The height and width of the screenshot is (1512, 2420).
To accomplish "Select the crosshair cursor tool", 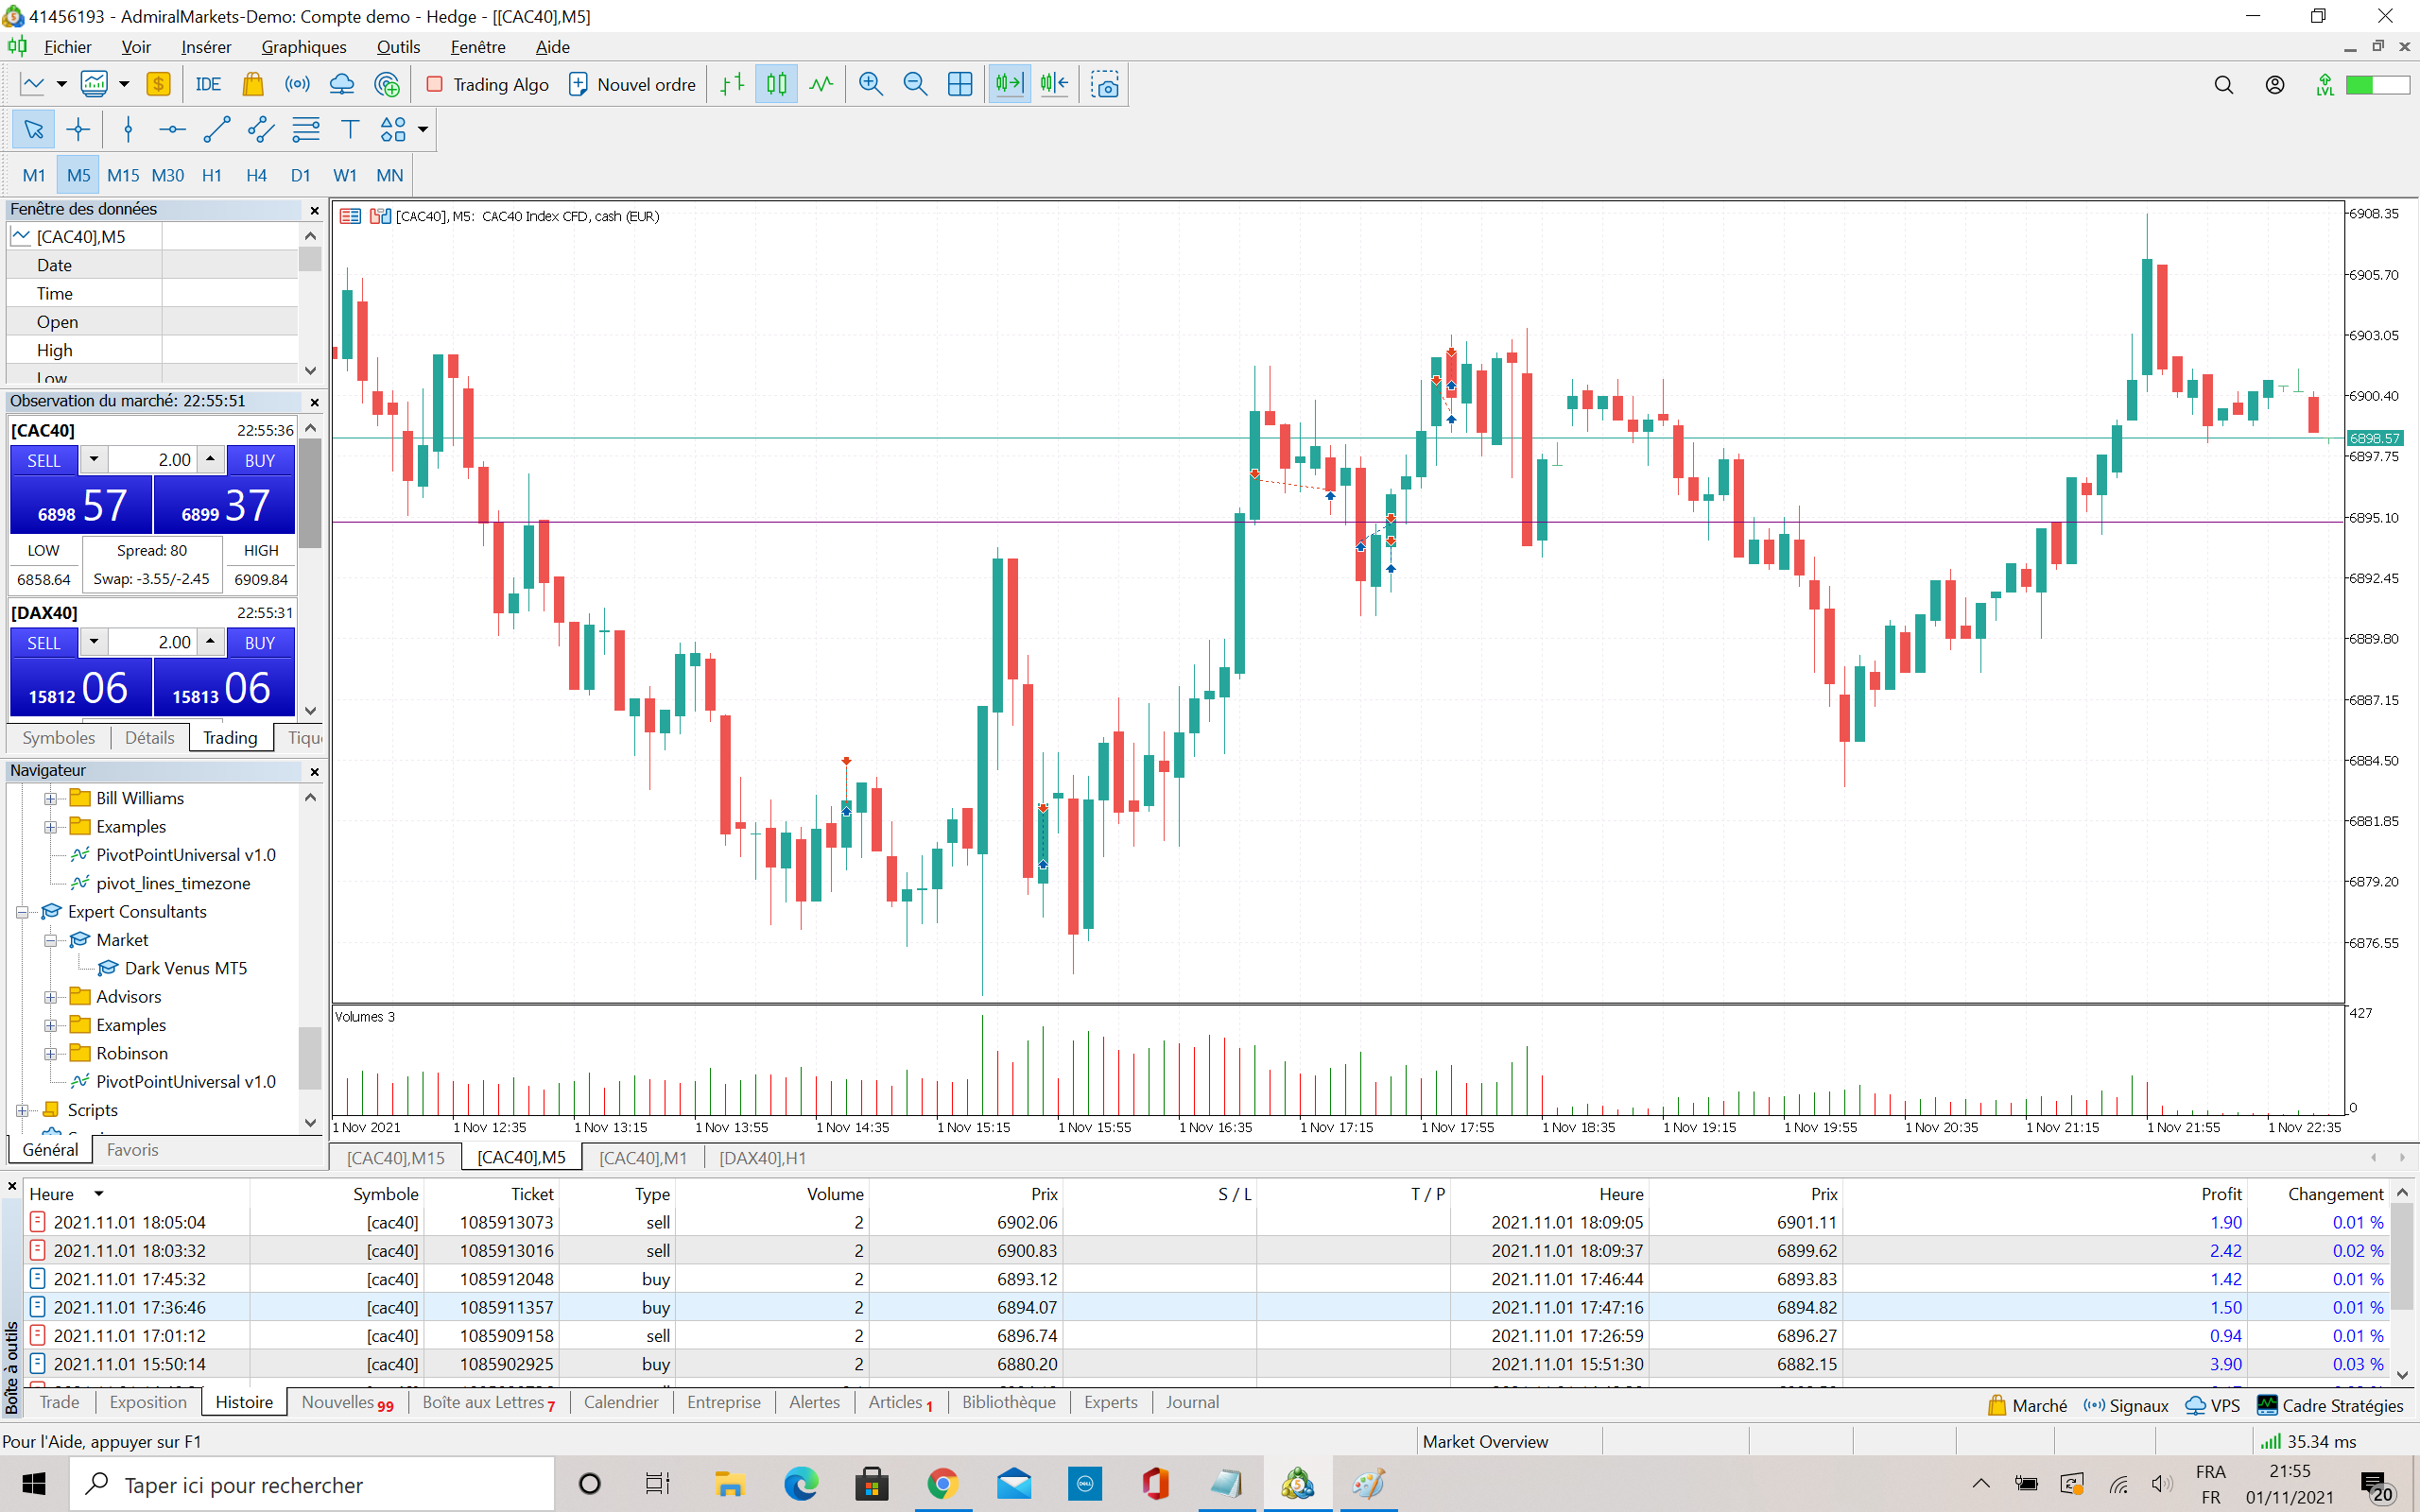I will tap(78, 129).
